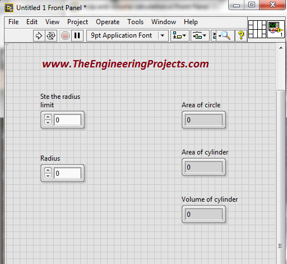Click the Pause button
Viewport: 287px width, 264px height.
coord(77,35)
